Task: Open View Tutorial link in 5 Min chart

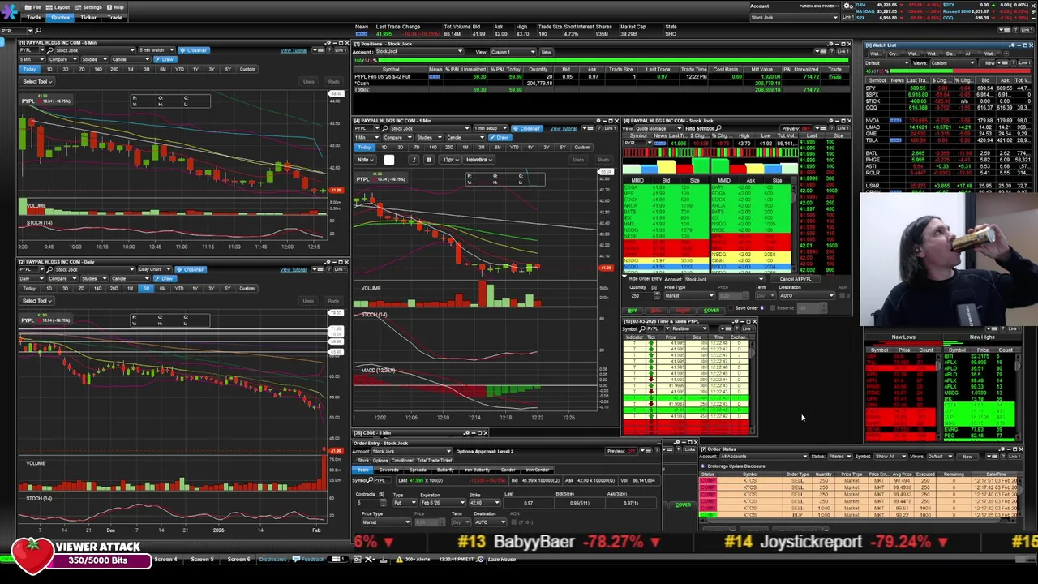Action: pyautogui.click(x=294, y=50)
